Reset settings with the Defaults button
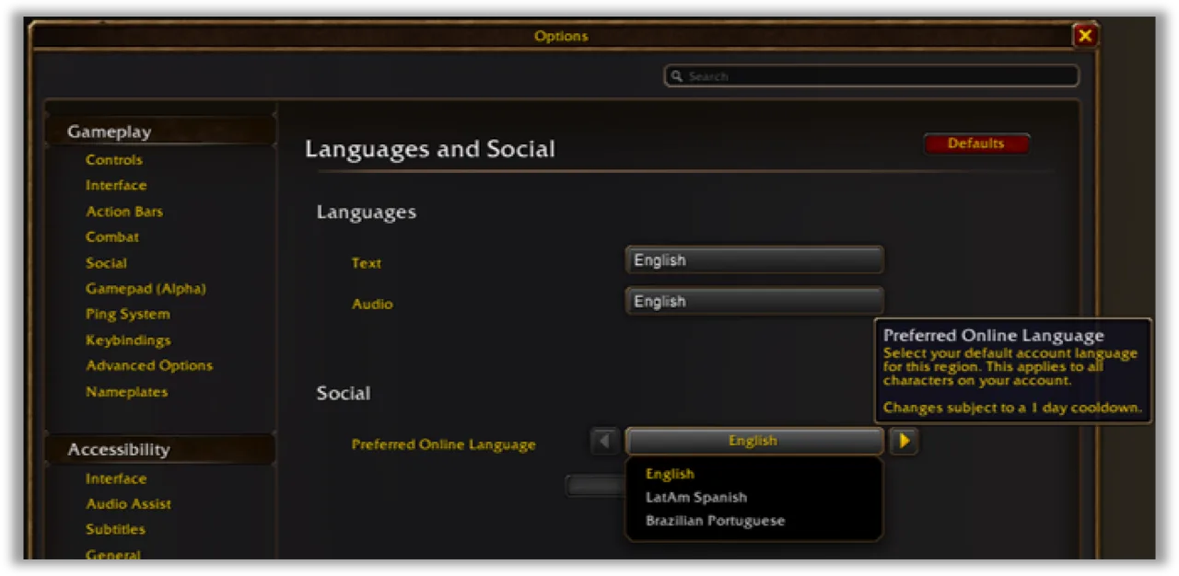Screen dimensions: 1179x576 tap(975, 144)
